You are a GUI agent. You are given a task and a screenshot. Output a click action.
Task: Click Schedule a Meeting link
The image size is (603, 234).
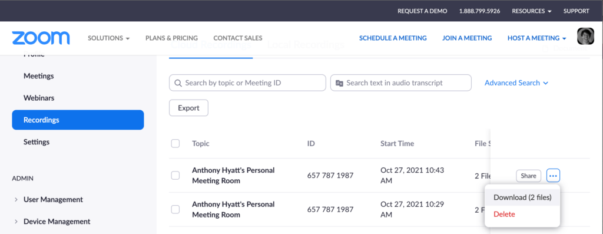[393, 38]
